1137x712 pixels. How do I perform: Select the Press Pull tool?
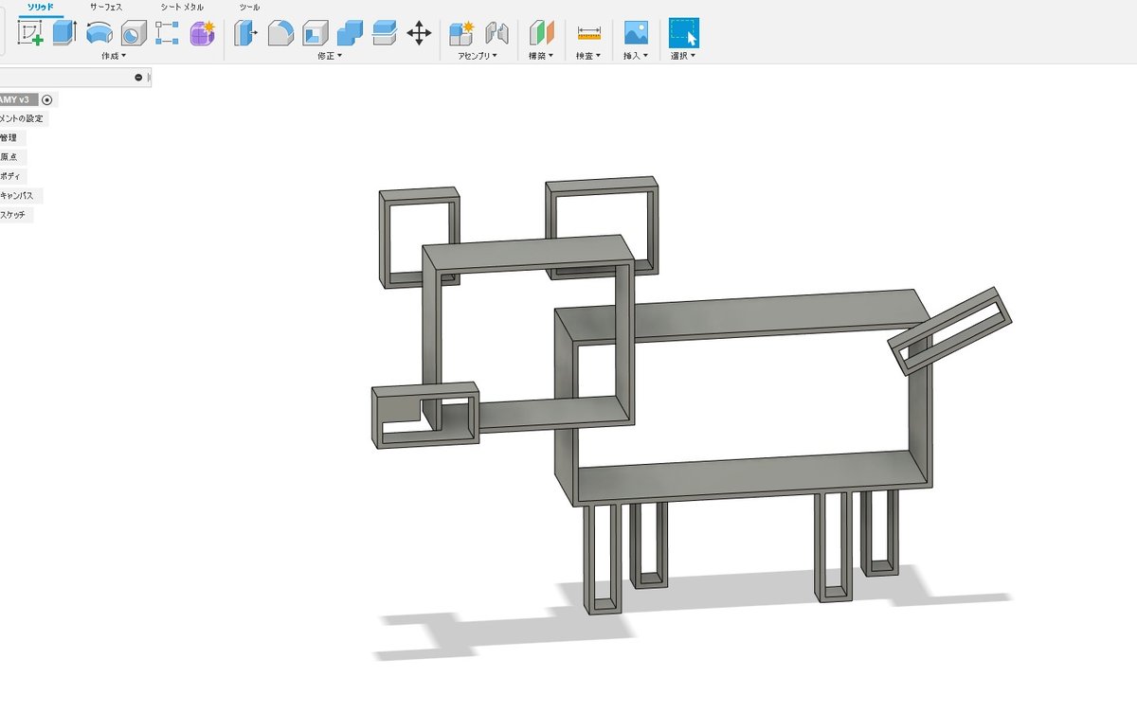coord(245,33)
